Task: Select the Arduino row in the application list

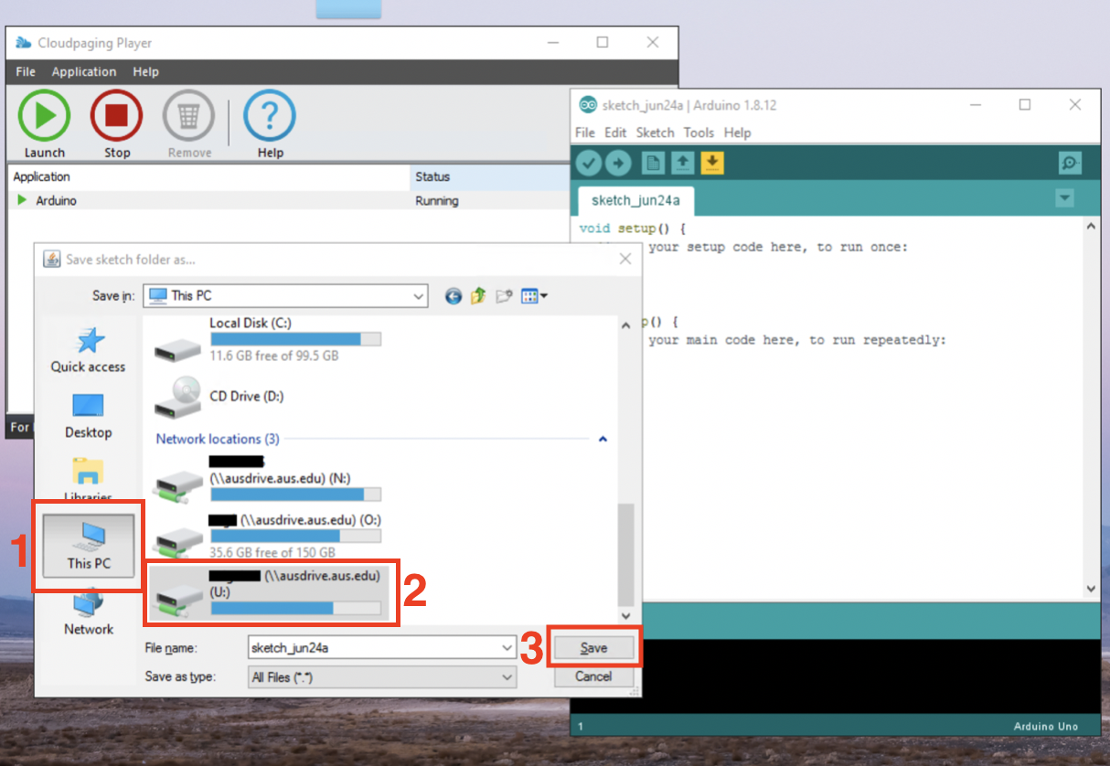Action: [x=288, y=201]
